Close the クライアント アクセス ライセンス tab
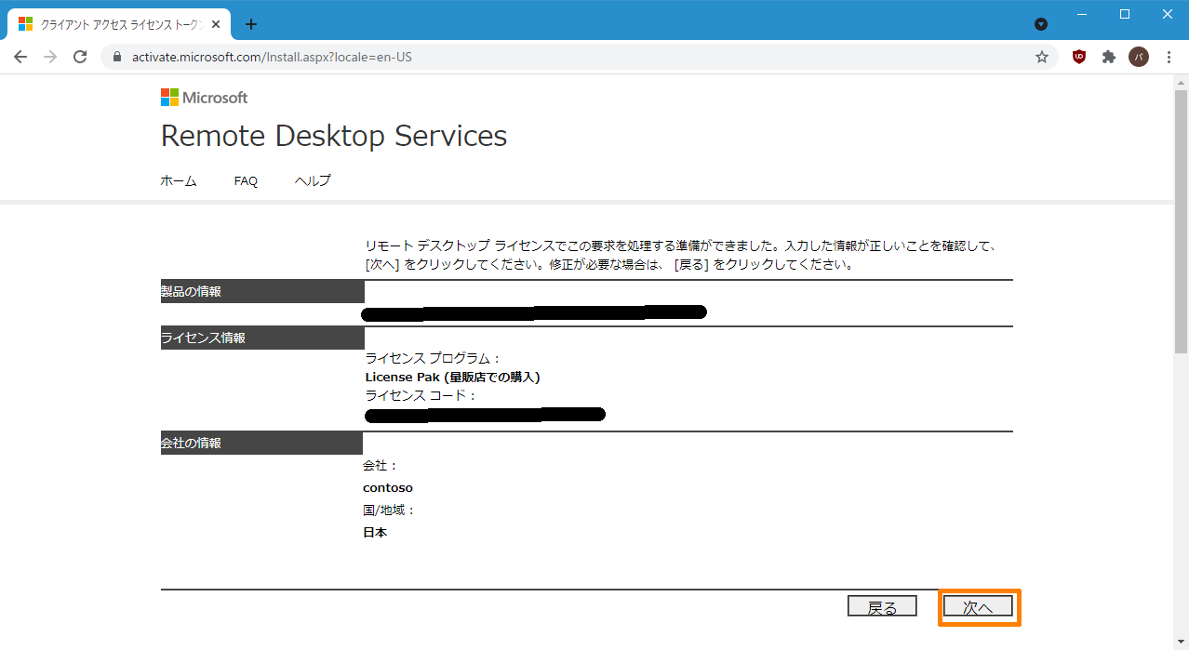 217,24
